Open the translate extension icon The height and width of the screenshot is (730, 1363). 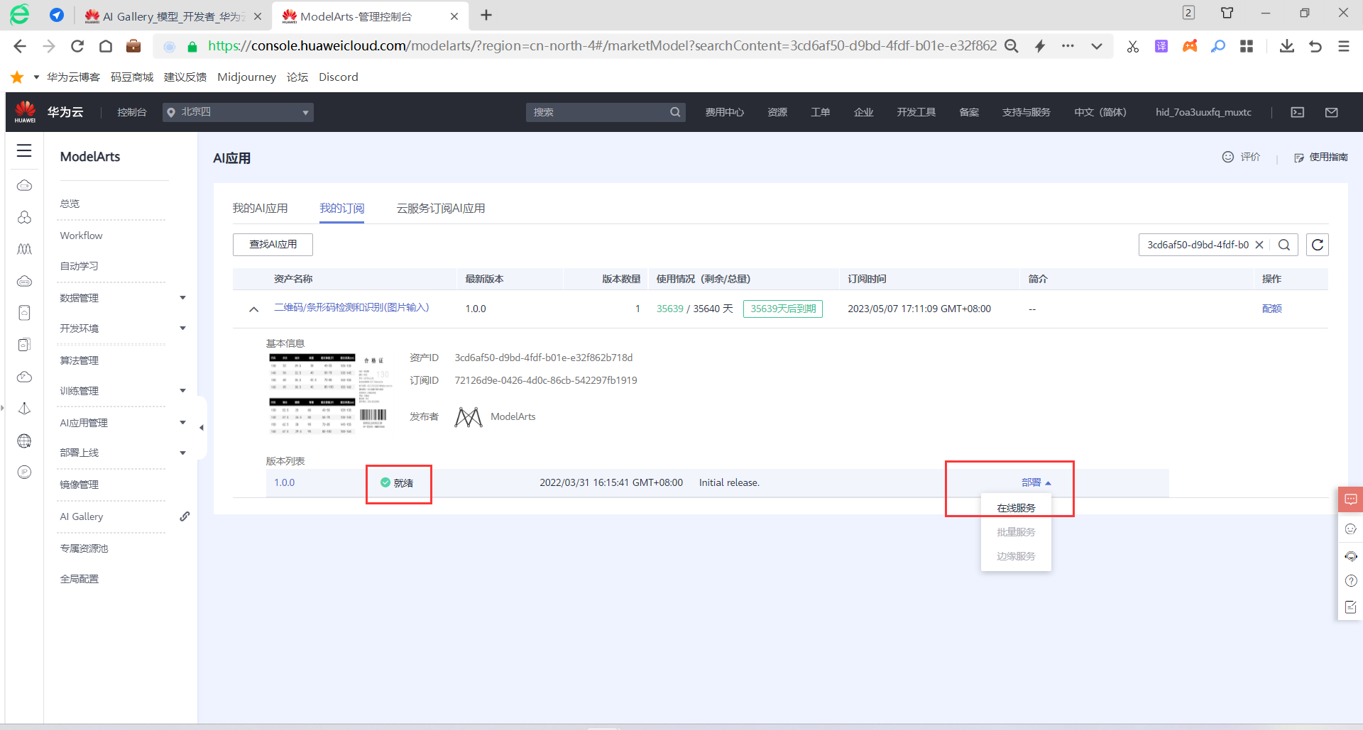pyautogui.click(x=1161, y=46)
